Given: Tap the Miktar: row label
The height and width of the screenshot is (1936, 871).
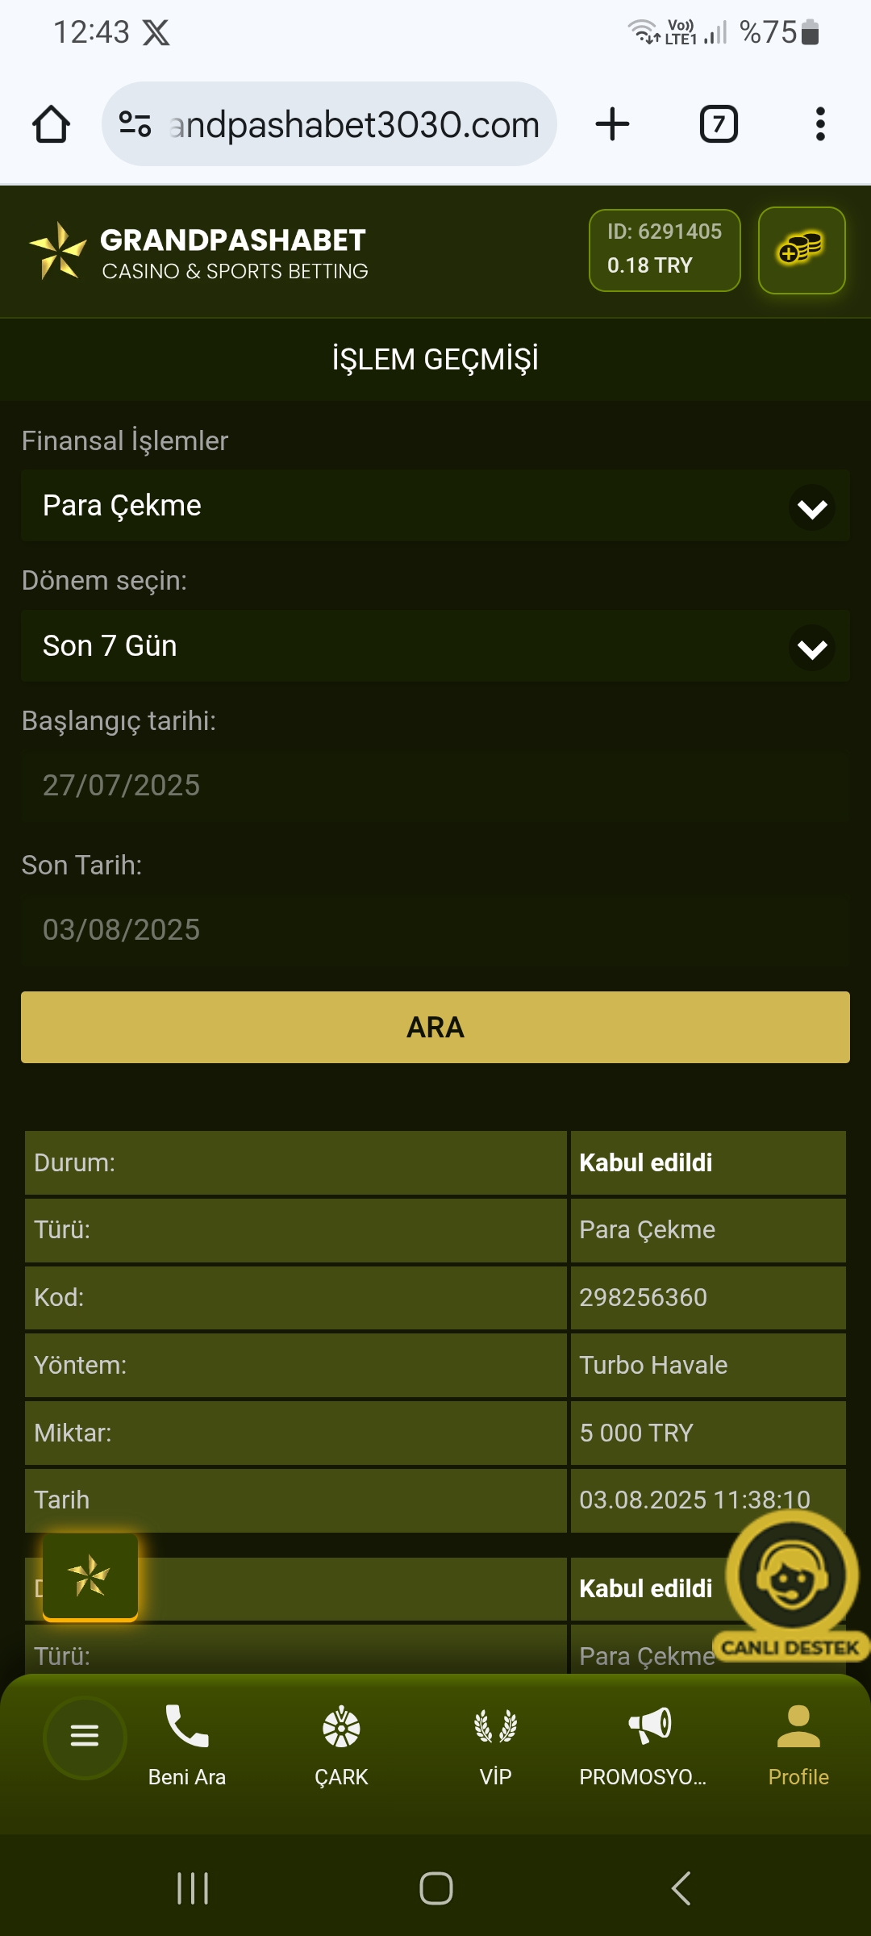Looking at the screenshot, I should pos(73,1433).
